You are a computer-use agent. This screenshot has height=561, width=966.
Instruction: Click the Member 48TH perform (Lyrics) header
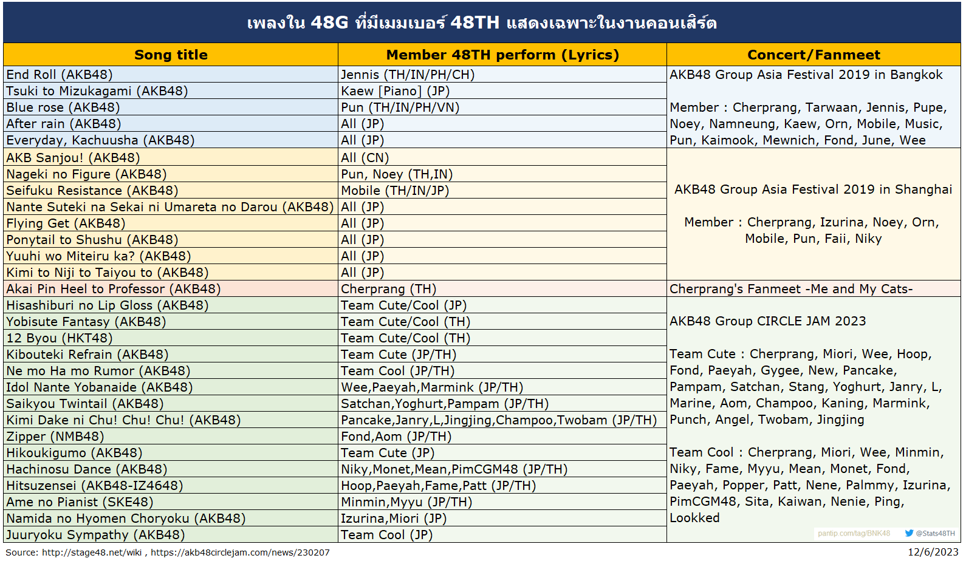click(502, 55)
